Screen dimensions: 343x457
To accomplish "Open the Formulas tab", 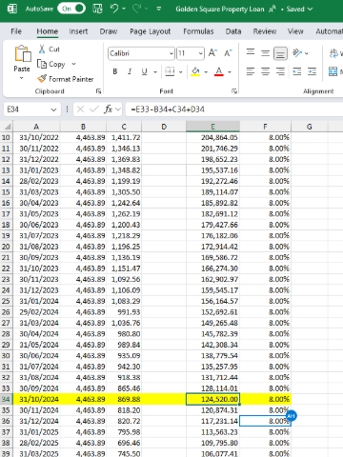I will (198, 31).
